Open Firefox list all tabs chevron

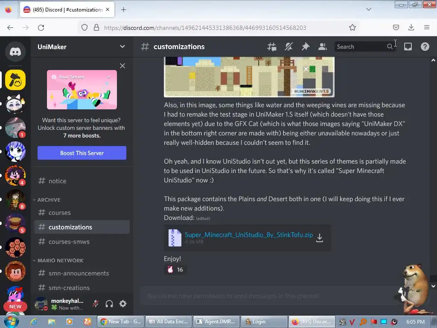[368, 9]
